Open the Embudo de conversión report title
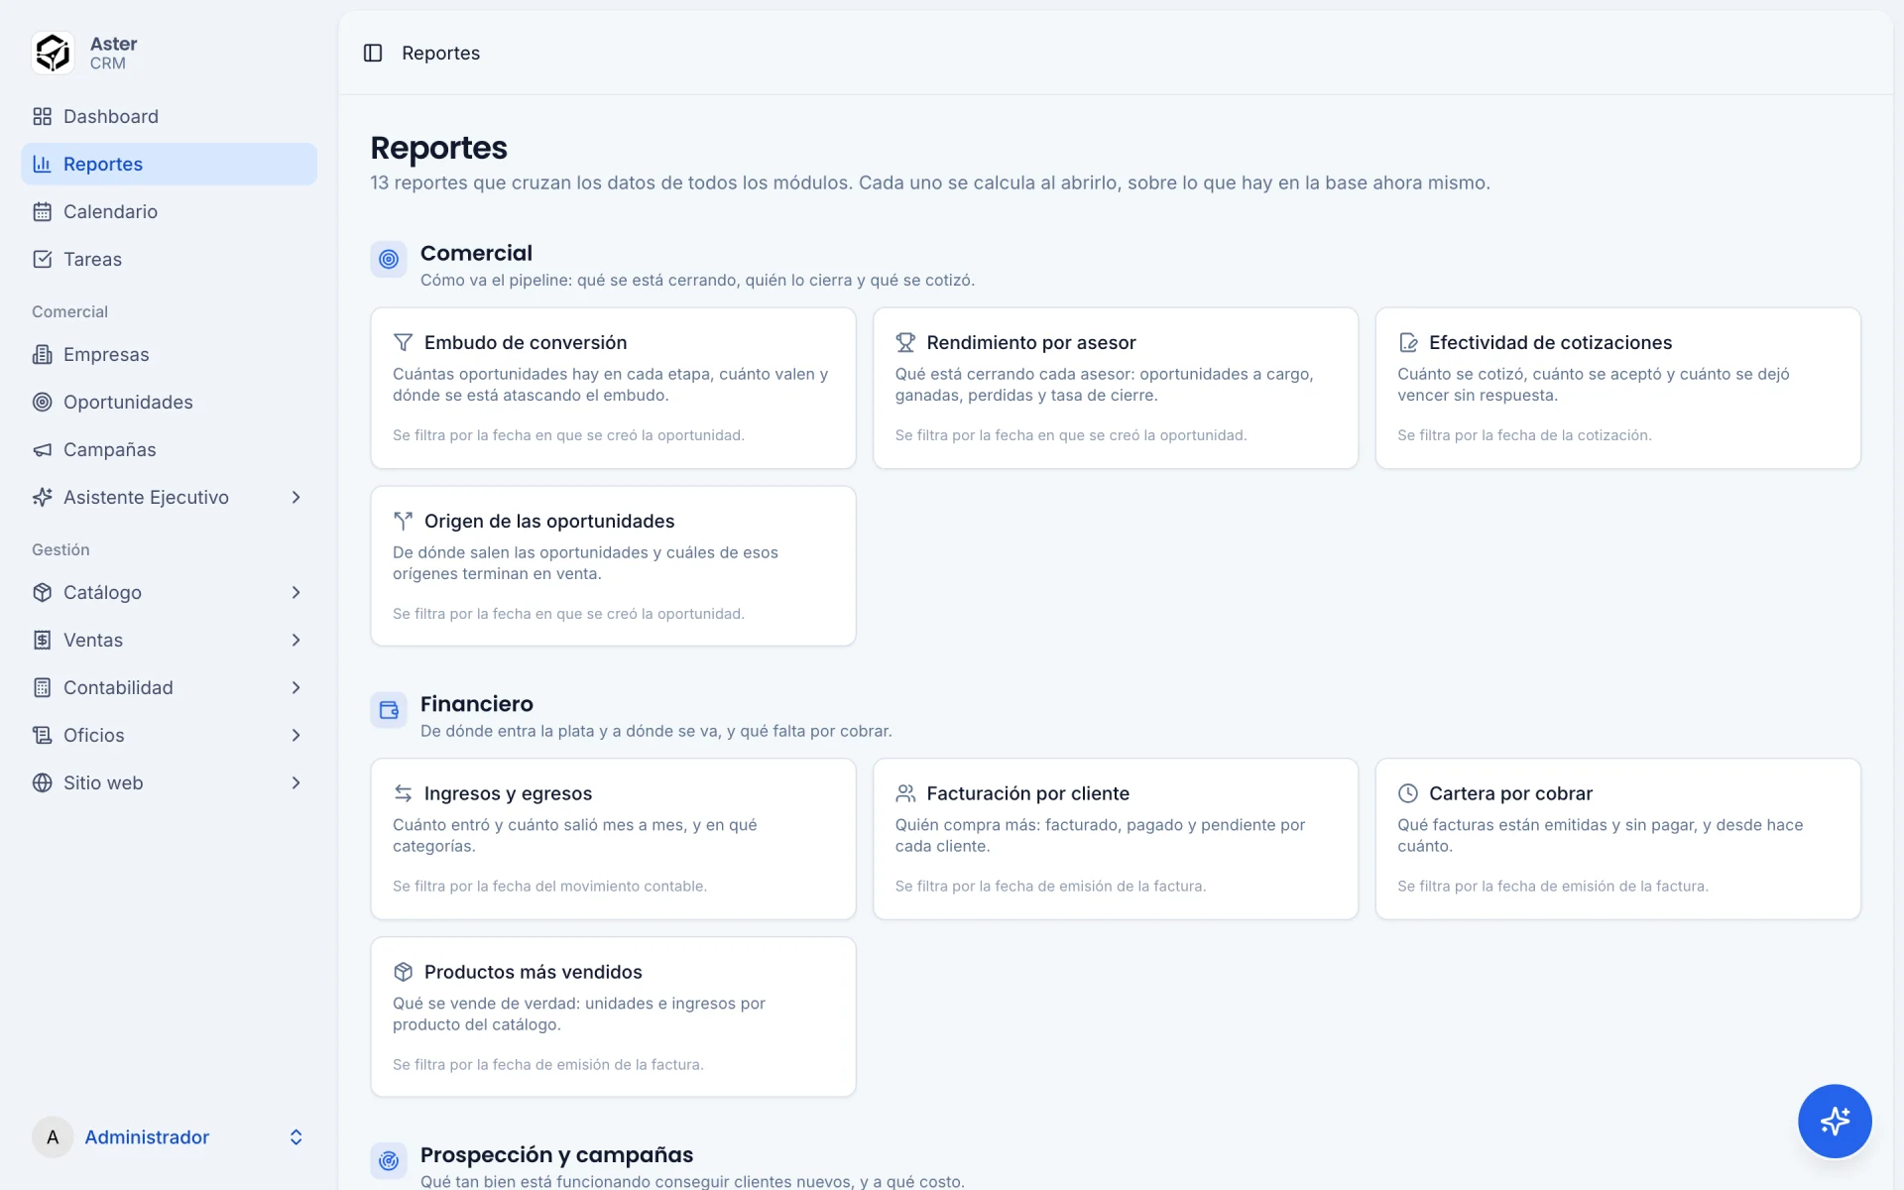Viewport: 1904px width, 1190px height. coord(526,342)
